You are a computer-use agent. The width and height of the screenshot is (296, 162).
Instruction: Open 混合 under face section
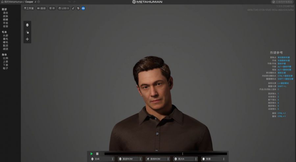[6, 13]
